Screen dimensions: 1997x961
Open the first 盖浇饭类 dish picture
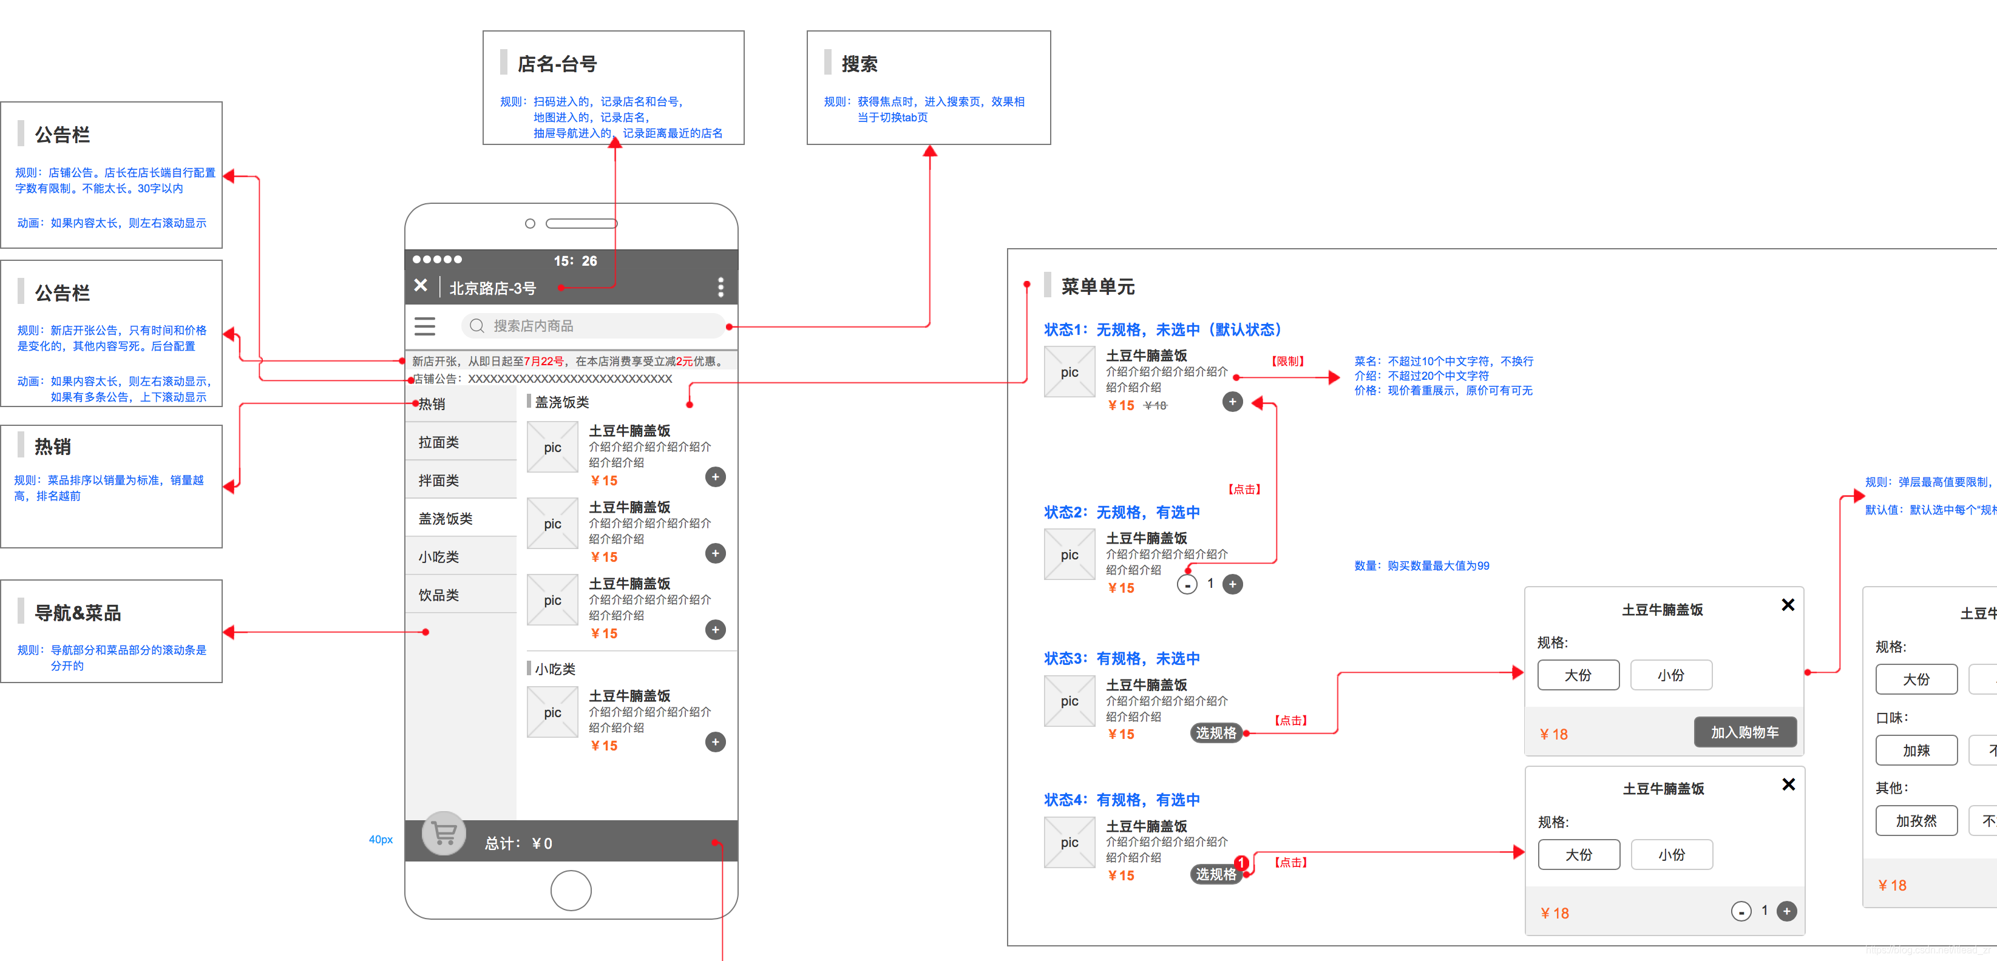(x=553, y=447)
